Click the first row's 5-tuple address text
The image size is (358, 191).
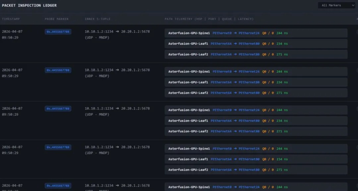tap(117, 32)
